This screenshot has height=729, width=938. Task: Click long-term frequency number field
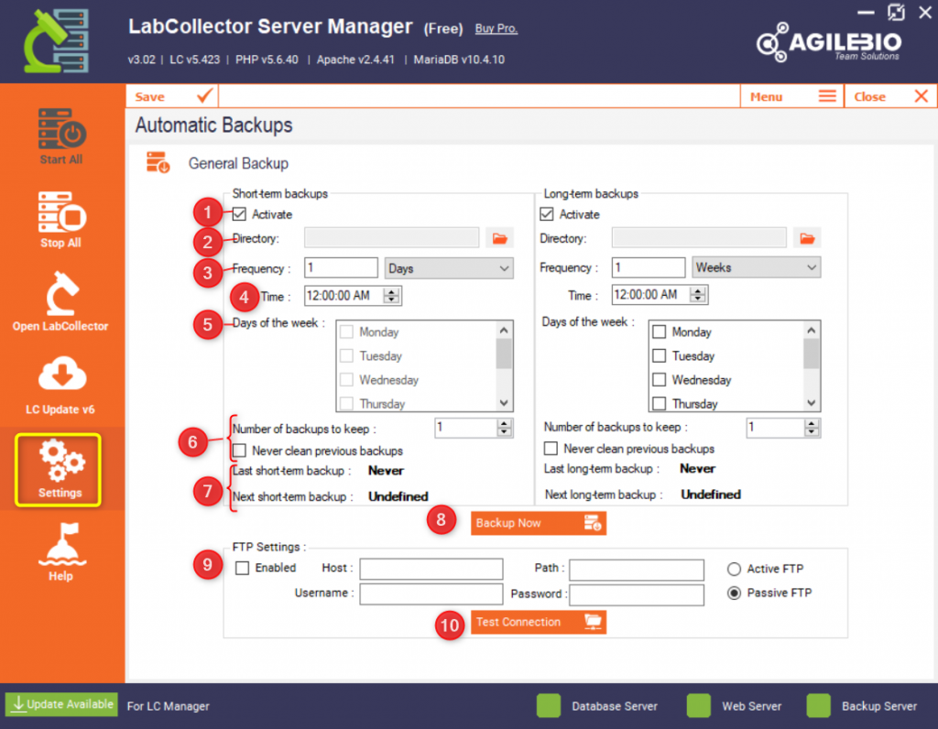point(649,267)
